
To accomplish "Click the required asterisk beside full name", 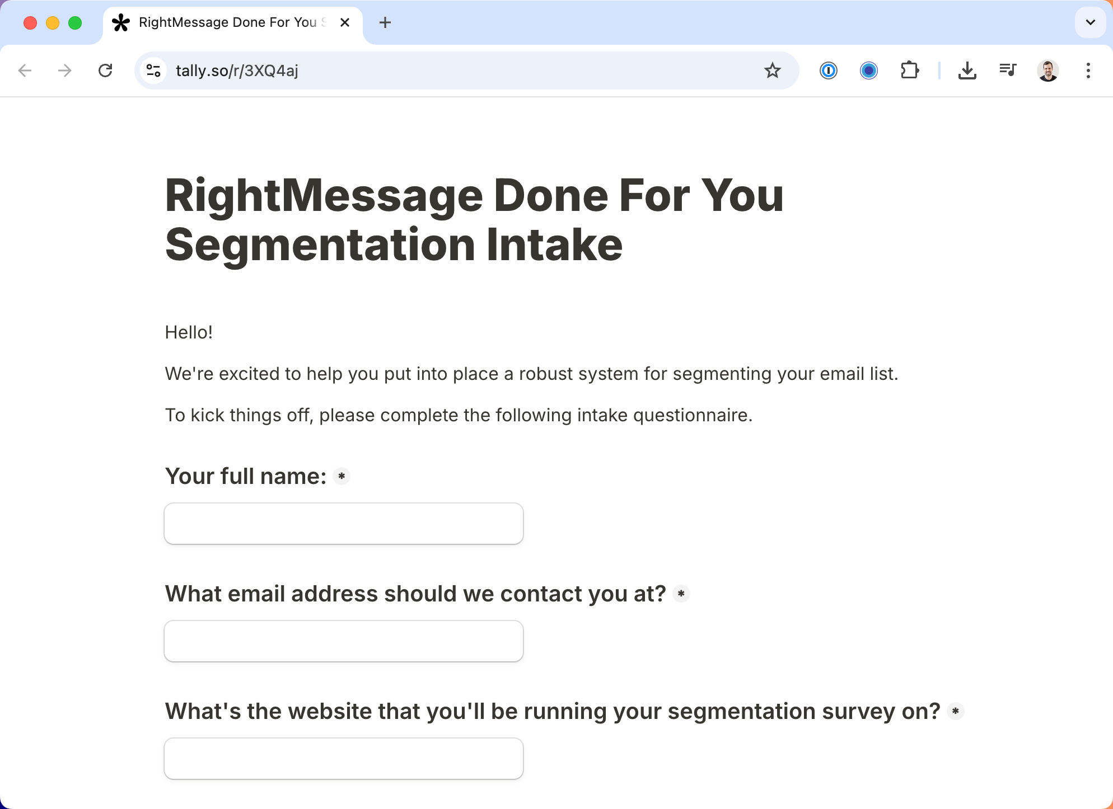I will tap(342, 477).
